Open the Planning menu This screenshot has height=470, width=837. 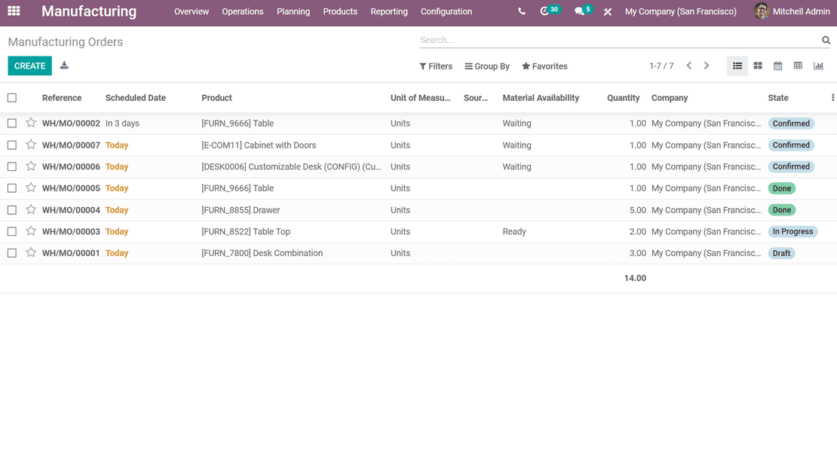pyautogui.click(x=293, y=11)
